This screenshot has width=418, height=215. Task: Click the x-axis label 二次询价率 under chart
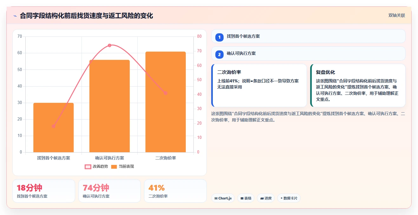tap(166, 158)
